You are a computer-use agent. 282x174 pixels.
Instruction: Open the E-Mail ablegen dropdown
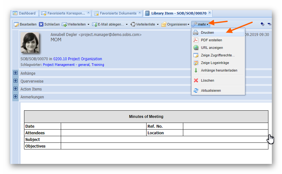(x=127, y=25)
